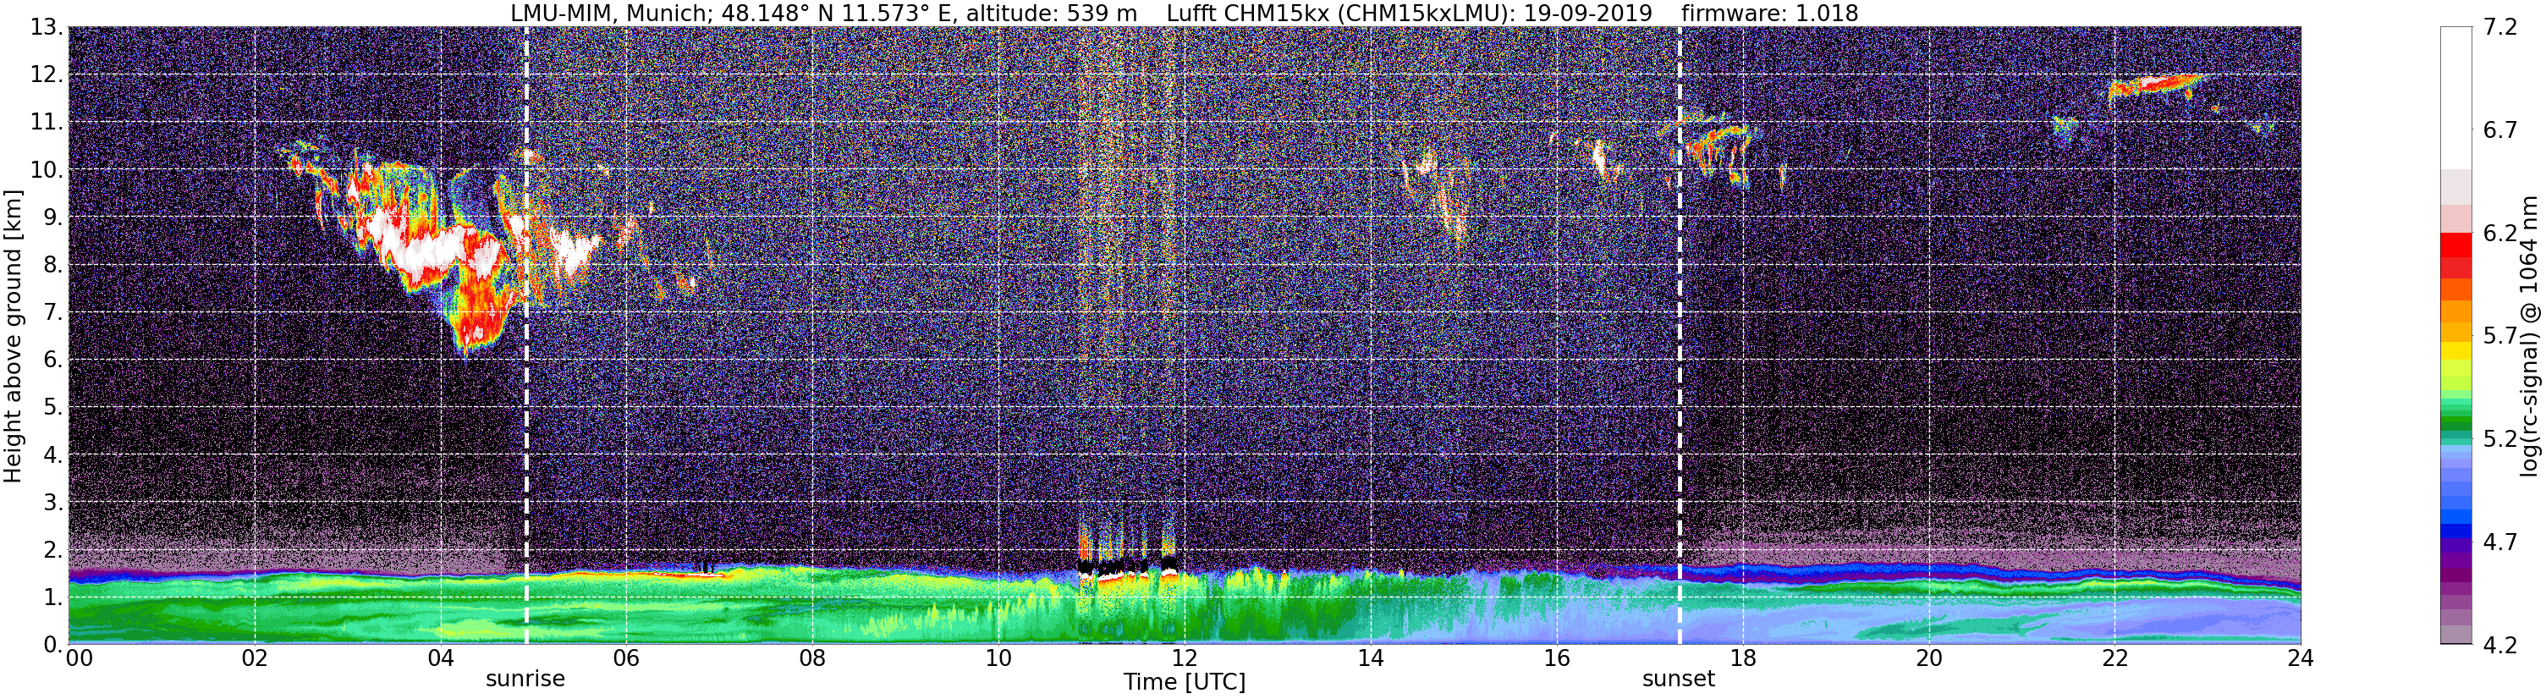Click the height axis tick '12.'
Viewport: 2546px width, 699px height.
(47, 75)
